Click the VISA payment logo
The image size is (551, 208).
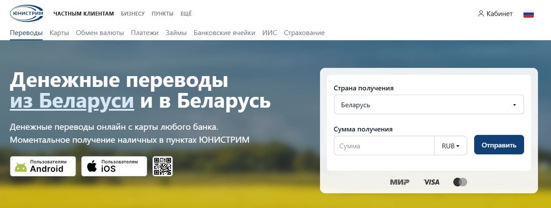coord(432,182)
